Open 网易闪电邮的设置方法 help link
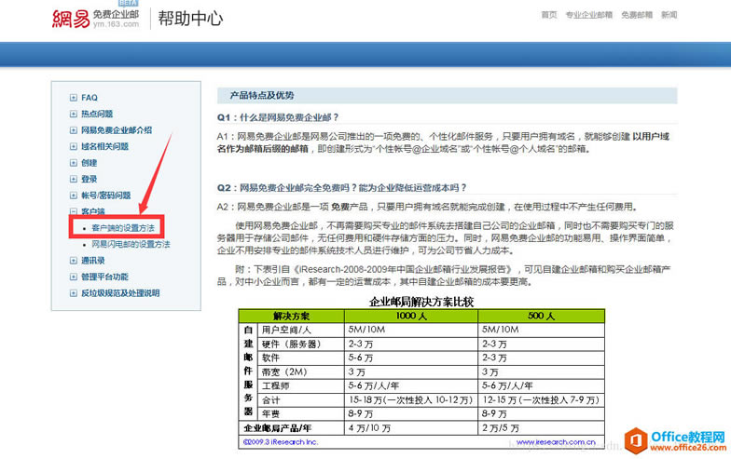731x459 pixels. point(131,244)
